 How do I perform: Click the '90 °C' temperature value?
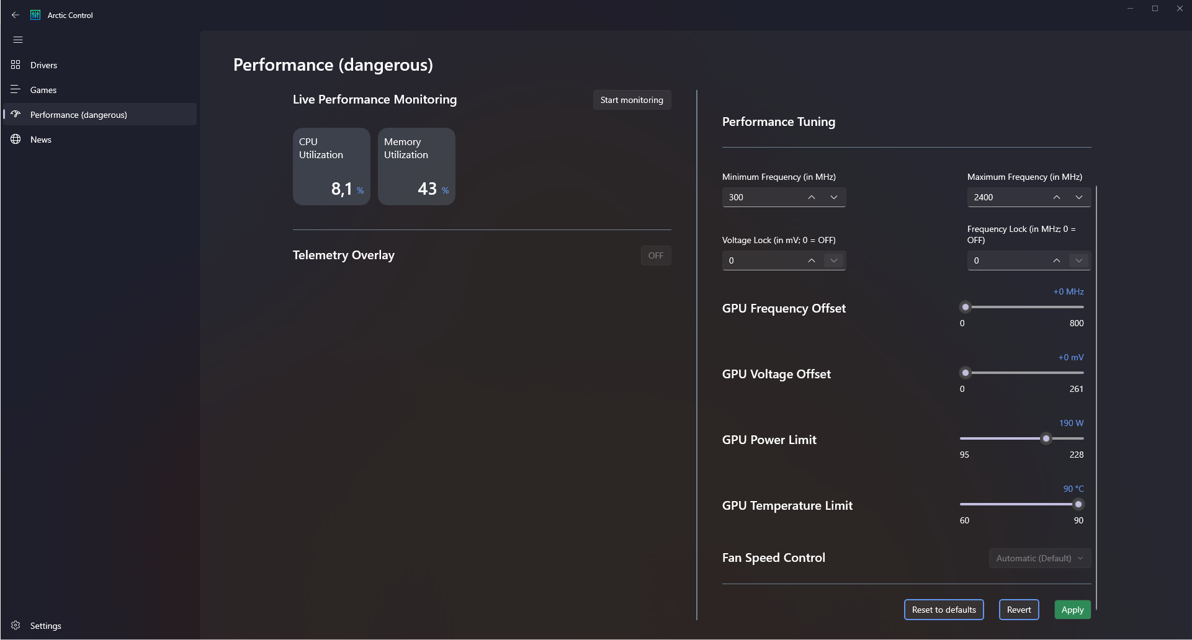tap(1073, 489)
